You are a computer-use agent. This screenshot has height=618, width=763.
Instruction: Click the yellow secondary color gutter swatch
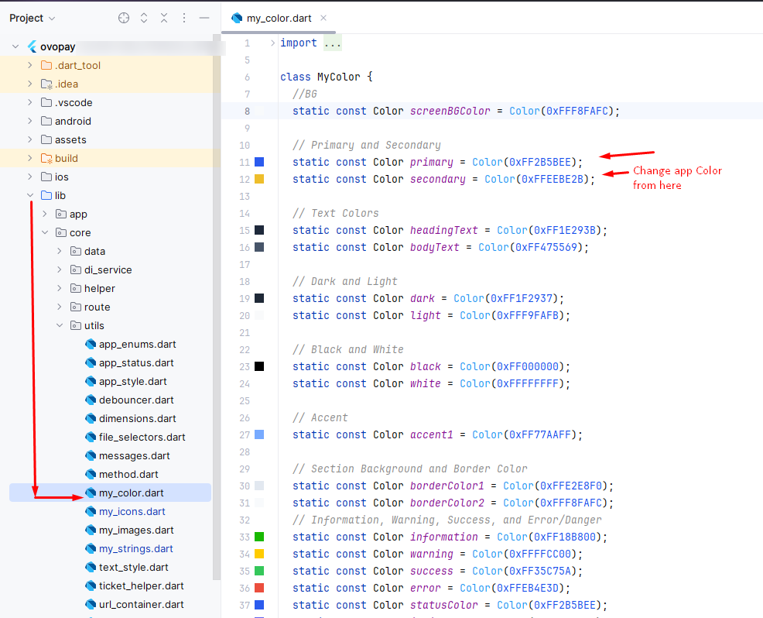(x=259, y=179)
